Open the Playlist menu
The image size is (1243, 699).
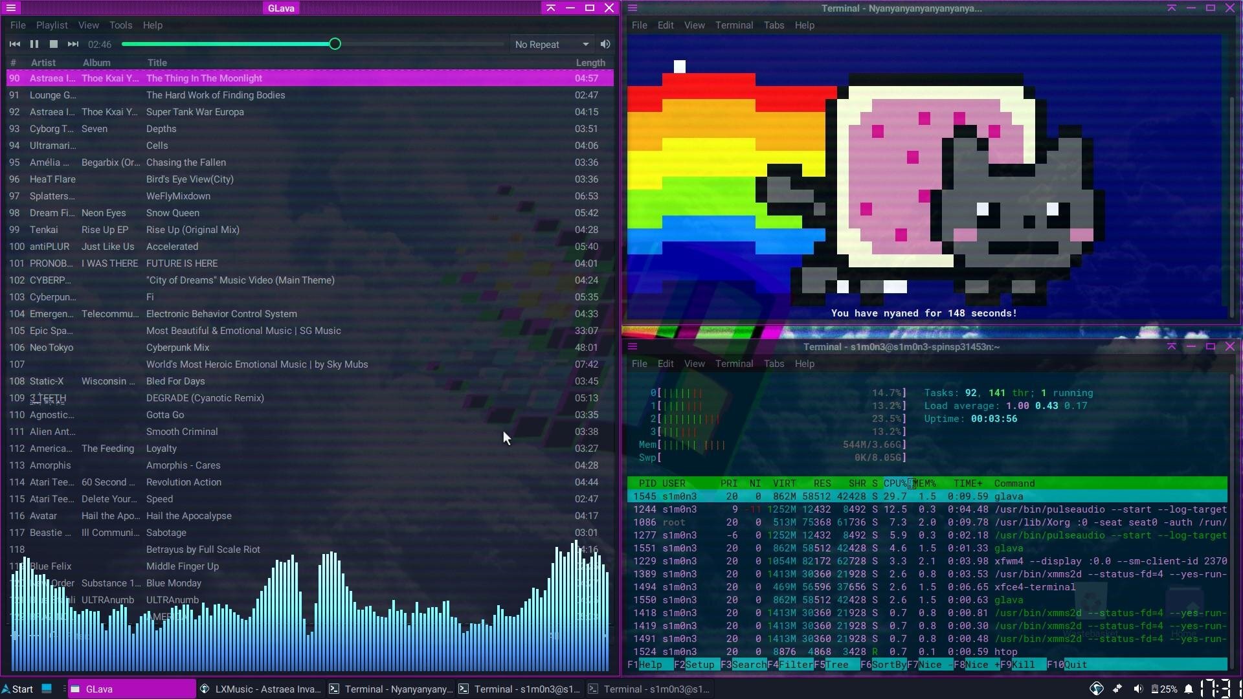pos(52,25)
